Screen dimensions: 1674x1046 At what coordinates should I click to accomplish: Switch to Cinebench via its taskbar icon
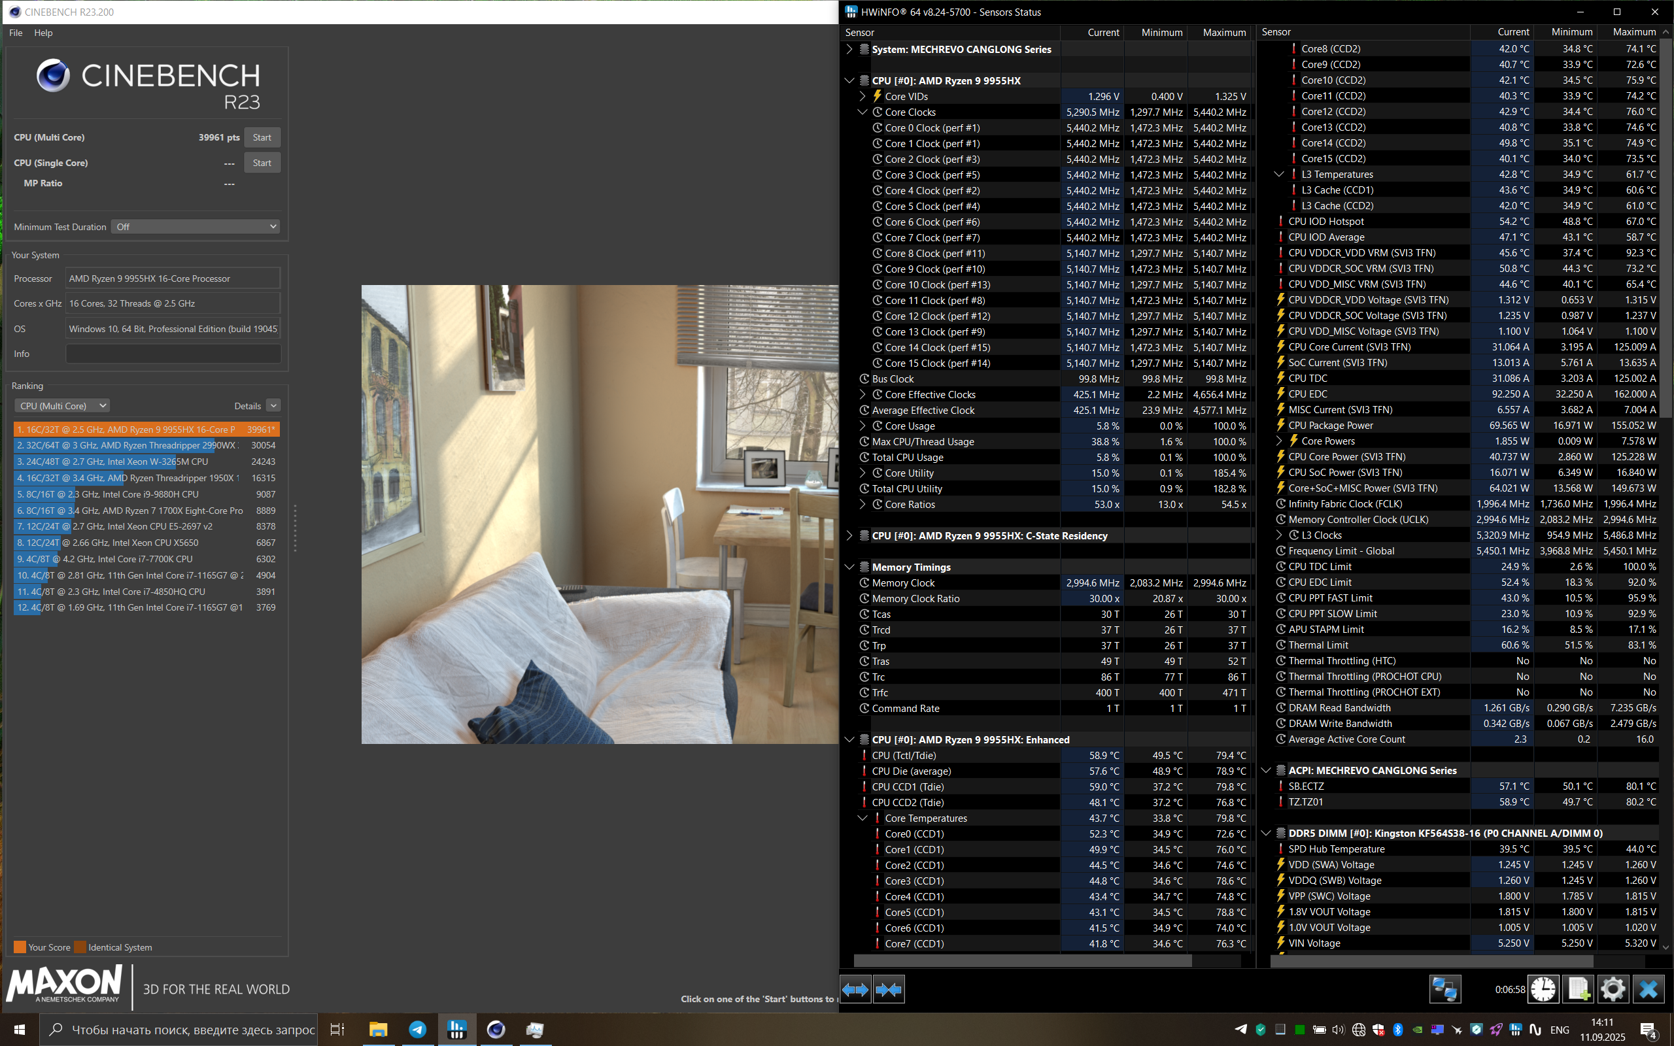click(x=496, y=1030)
